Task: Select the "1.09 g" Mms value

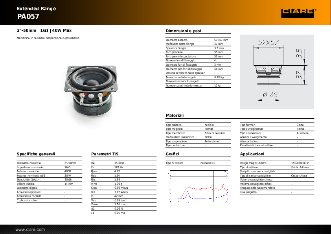Action: pyautogui.click(x=118, y=184)
